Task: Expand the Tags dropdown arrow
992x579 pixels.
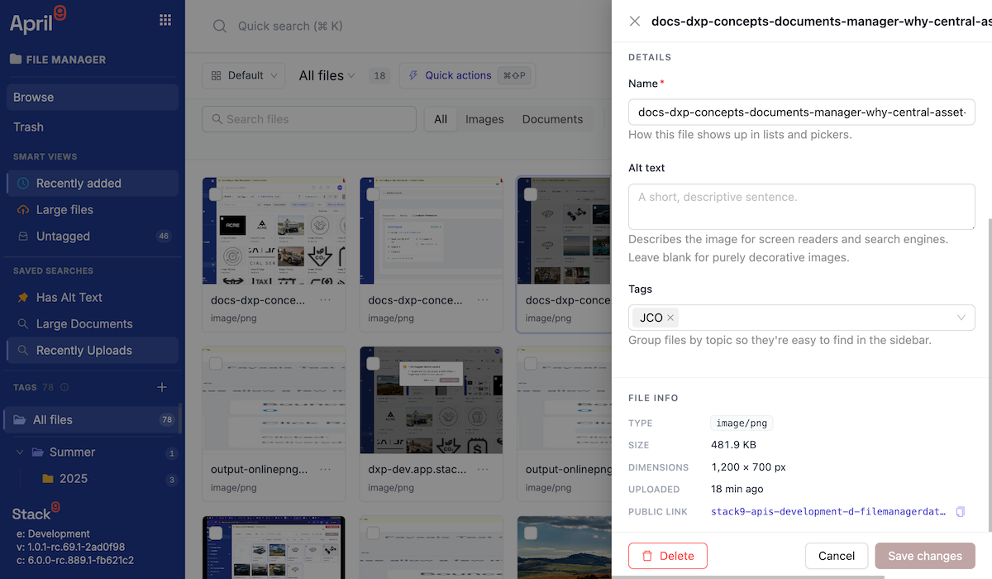Action: (961, 318)
